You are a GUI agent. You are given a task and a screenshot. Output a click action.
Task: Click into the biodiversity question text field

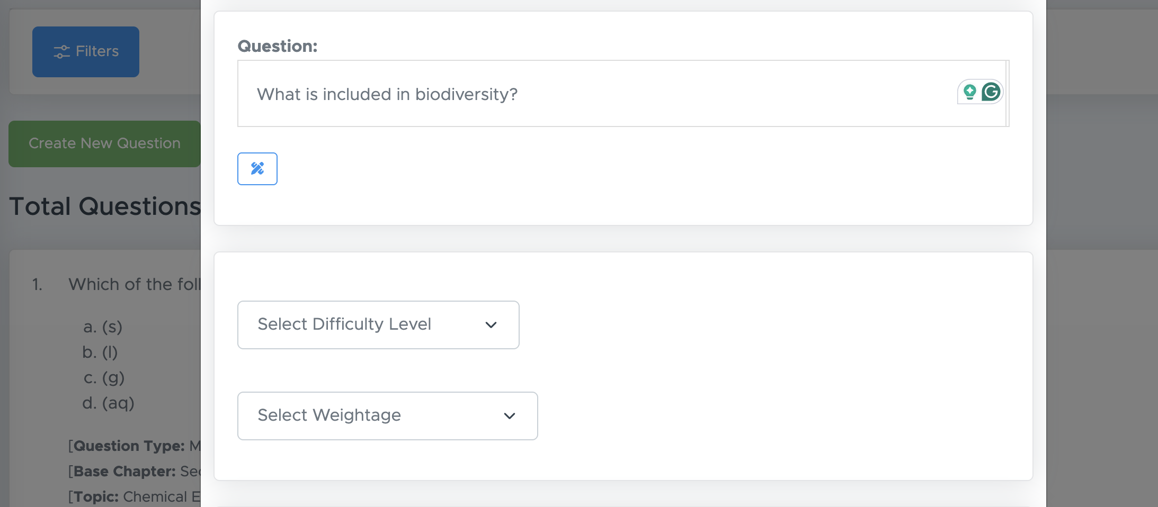(583, 94)
